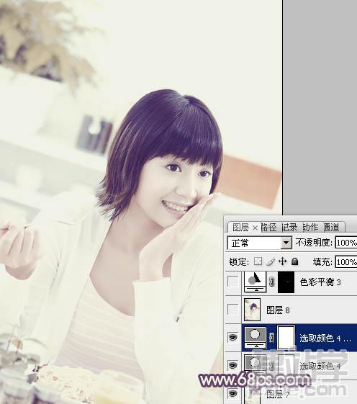Image resolution: width=357 pixels, height=404 pixels.
Task: Click mask link icon on selected 选取颜色 layer
Action: coord(271,338)
